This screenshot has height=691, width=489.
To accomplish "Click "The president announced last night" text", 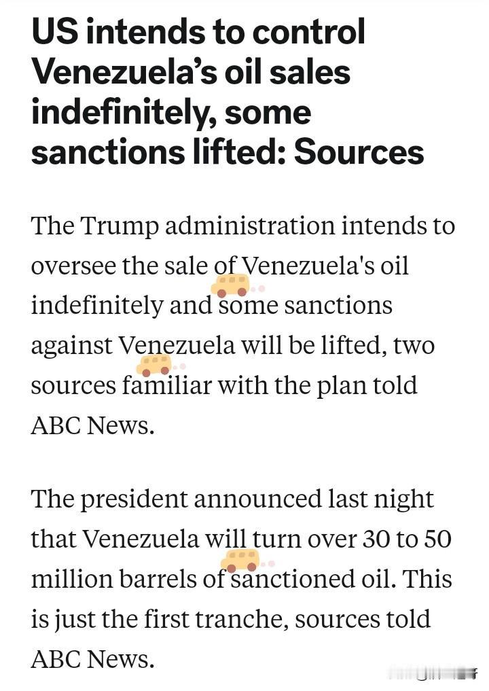I will click(232, 499).
